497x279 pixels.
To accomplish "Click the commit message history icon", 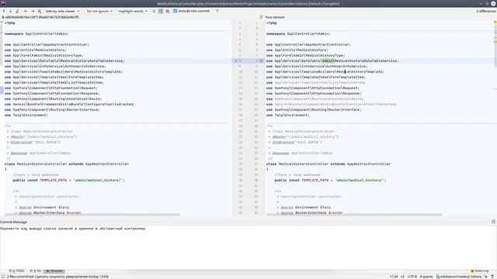I will [x=493, y=222].
